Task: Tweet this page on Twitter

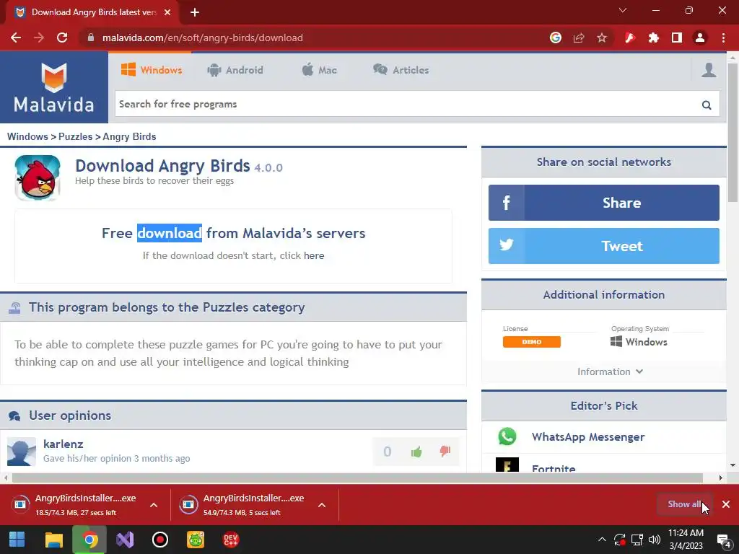Action: tap(604, 246)
